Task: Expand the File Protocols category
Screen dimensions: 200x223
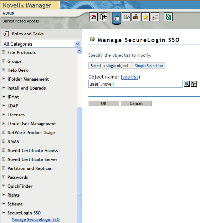Action: point(4,52)
